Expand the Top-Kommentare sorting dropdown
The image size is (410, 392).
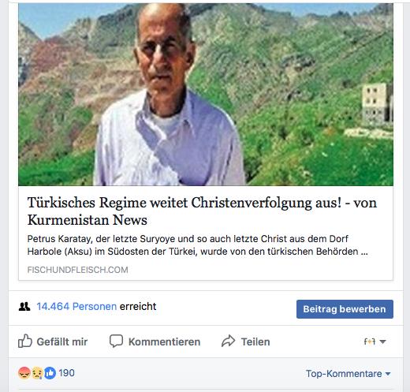348,374
